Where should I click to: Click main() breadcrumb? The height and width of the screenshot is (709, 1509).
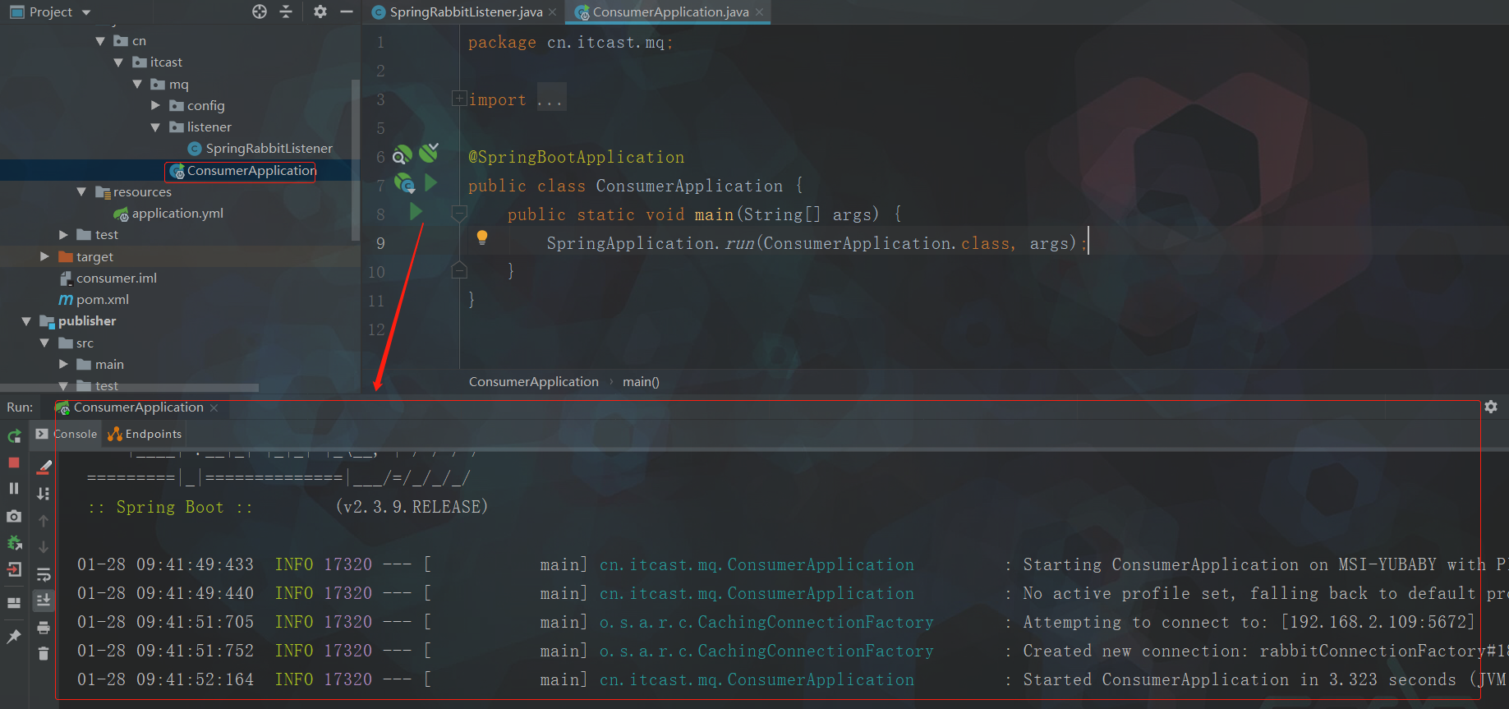point(641,382)
